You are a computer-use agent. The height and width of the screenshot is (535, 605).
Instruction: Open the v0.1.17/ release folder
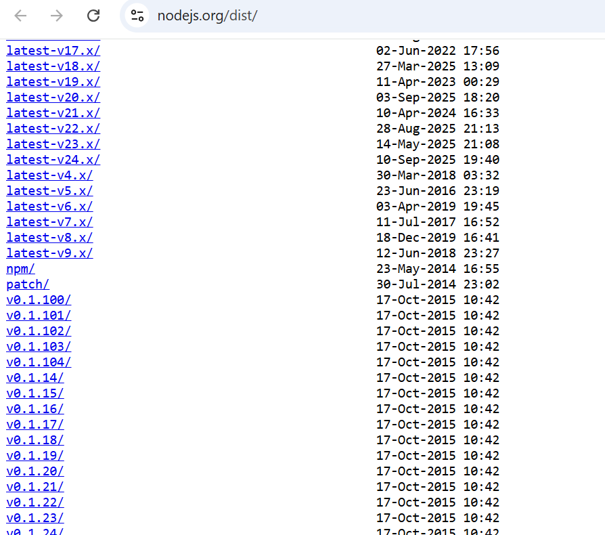[35, 424]
